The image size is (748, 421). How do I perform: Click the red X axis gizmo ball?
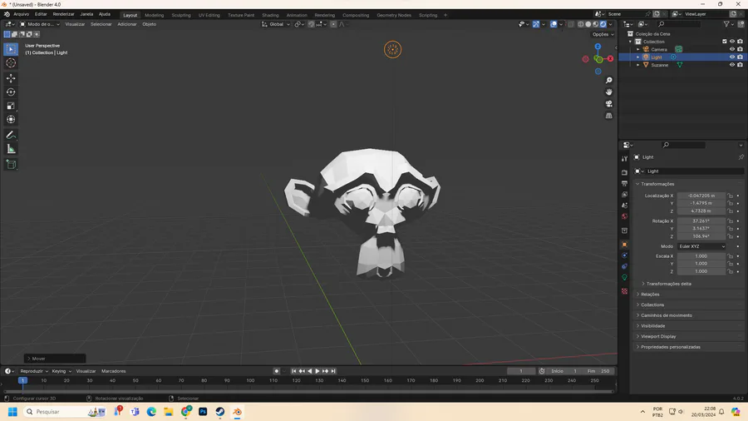pyautogui.click(x=610, y=59)
